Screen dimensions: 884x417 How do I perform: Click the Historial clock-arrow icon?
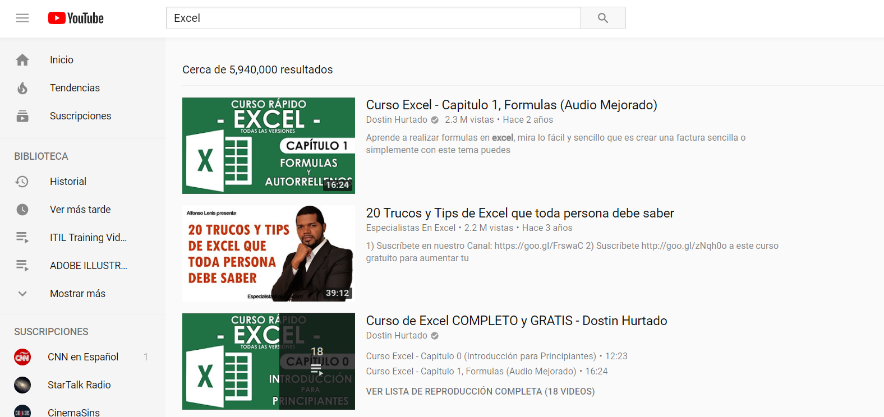pyautogui.click(x=22, y=182)
